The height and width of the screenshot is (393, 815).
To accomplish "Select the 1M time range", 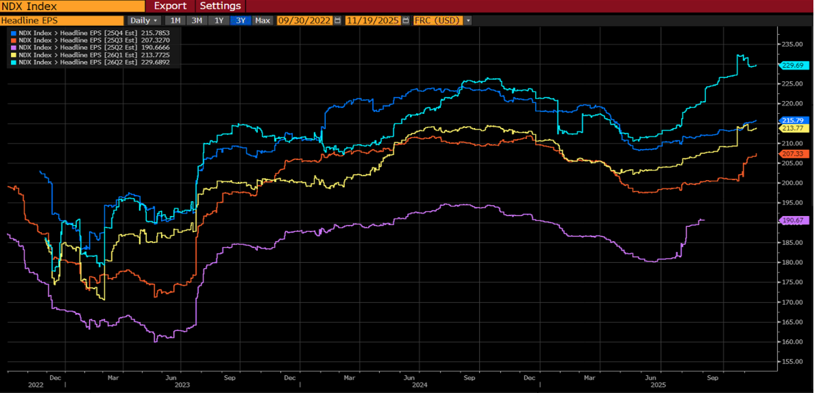I will (x=175, y=20).
